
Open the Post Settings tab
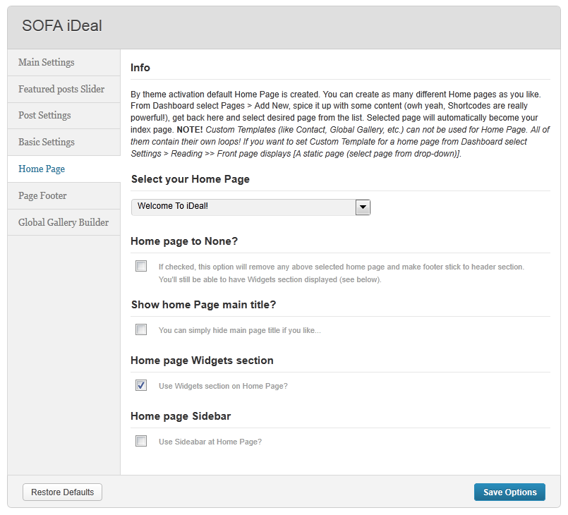(x=44, y=115)
